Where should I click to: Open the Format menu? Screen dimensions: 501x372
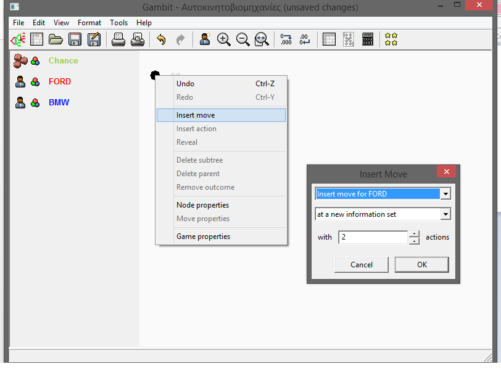tap(89, 23)
